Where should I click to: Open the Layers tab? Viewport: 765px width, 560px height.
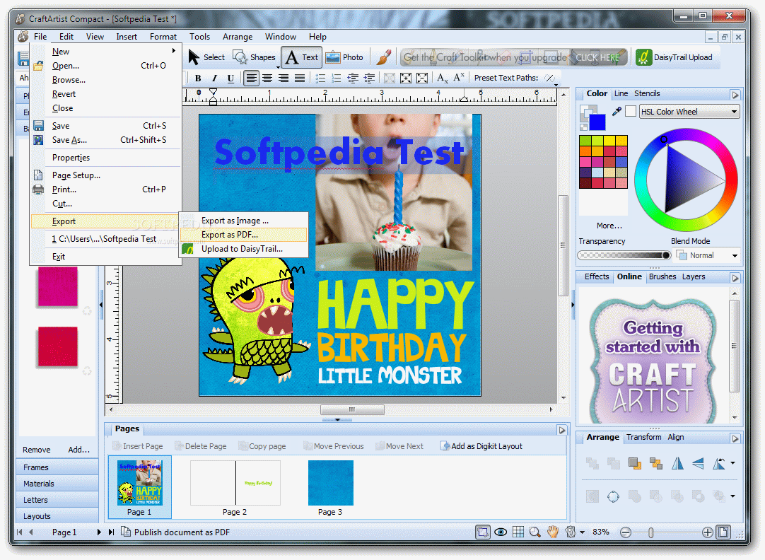point(694,276)
